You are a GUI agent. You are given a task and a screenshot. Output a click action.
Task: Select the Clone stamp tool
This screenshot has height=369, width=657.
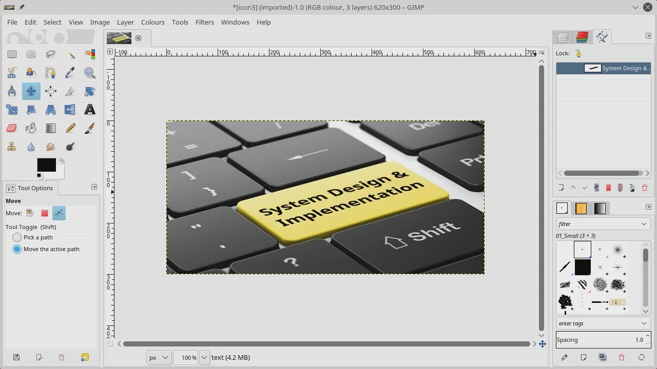[x=12, y=147]
